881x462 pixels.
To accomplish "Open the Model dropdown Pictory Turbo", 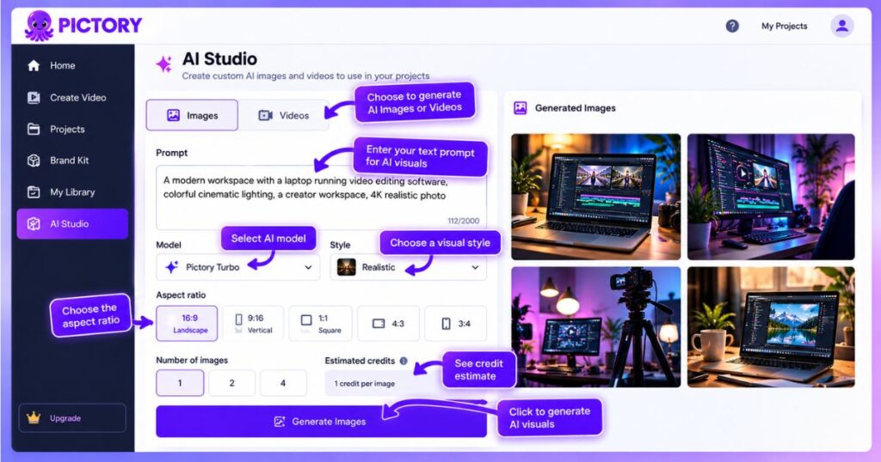I will (238, 267).
